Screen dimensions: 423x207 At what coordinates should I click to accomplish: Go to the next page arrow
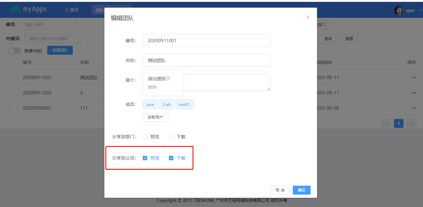[412, 123]
